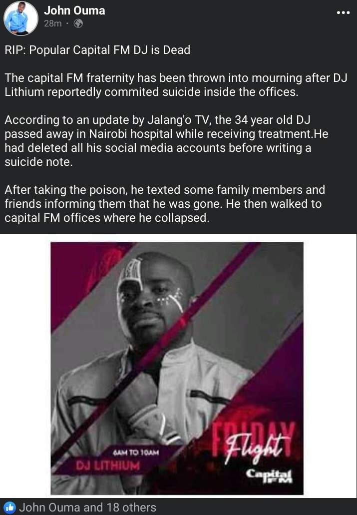
Task: Click the paragraph about Capital FM fraternity mourning
Action: point(176,85)
